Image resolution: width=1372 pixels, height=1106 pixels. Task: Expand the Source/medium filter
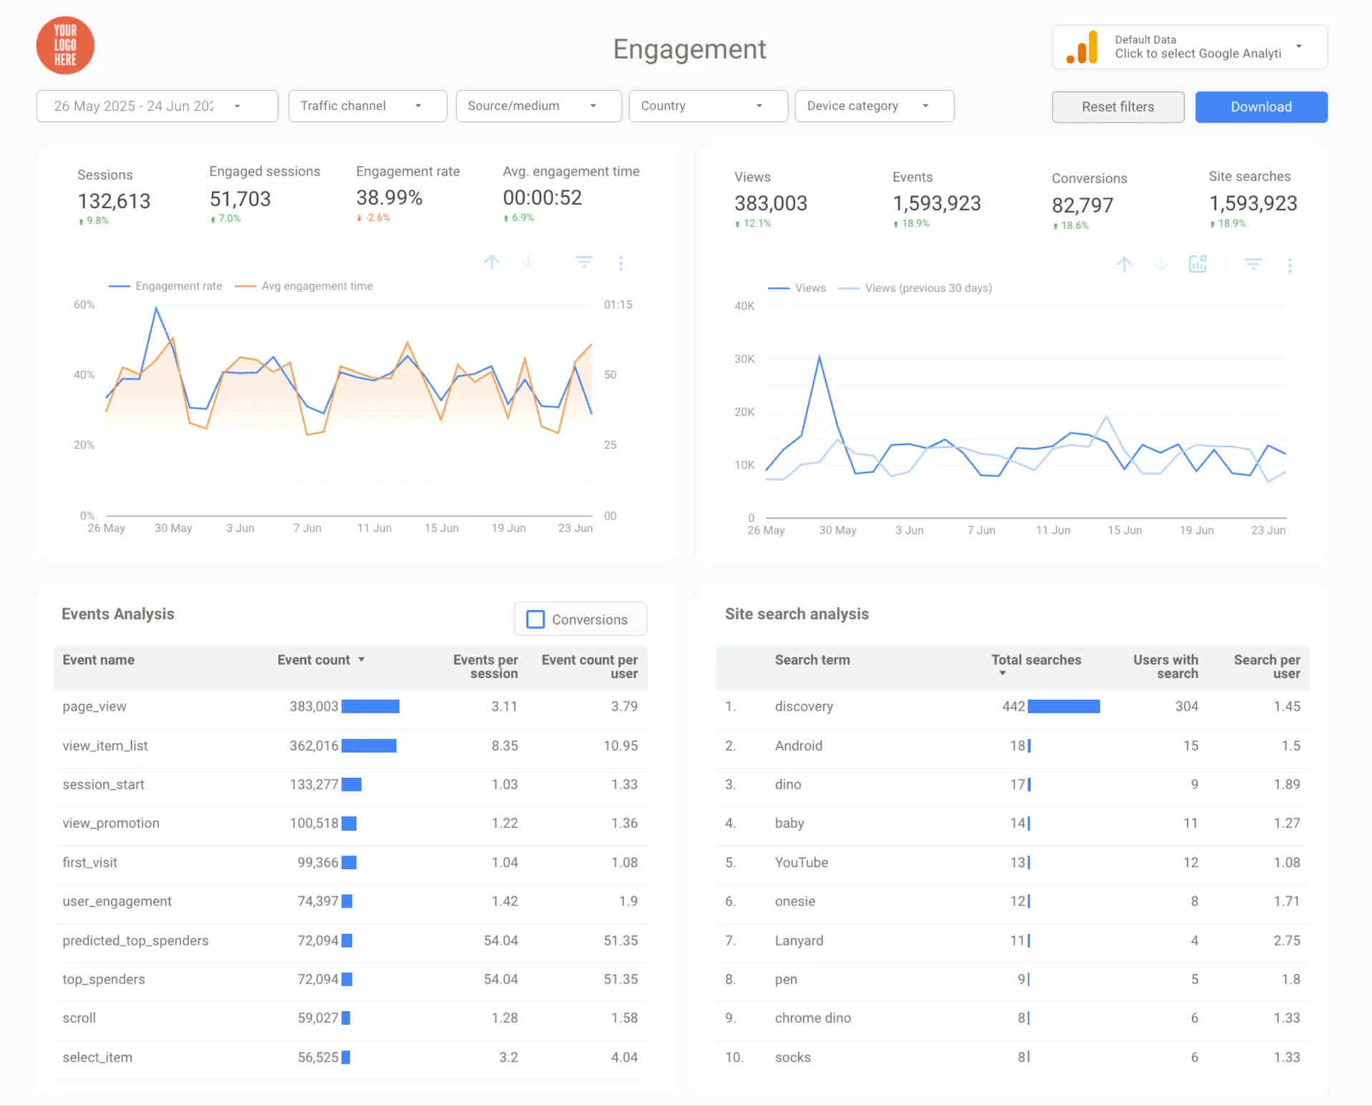[x=539, y=106]
